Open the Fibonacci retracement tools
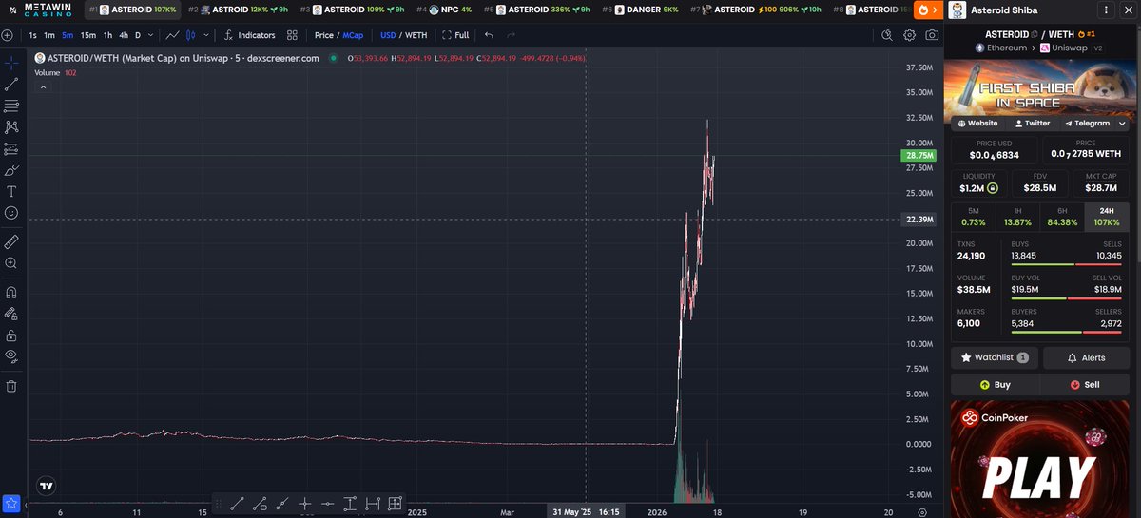The image size is (1141, 518). 11,106
